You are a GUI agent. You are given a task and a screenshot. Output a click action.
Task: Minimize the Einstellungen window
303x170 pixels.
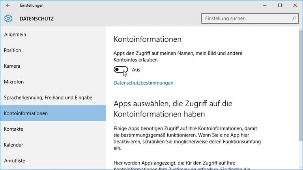click(265, 6)
